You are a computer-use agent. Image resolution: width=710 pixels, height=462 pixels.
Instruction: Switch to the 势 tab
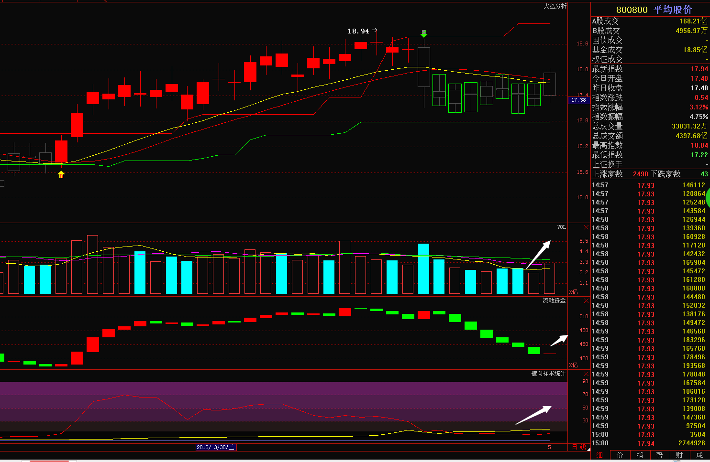(x=659, y=455)
